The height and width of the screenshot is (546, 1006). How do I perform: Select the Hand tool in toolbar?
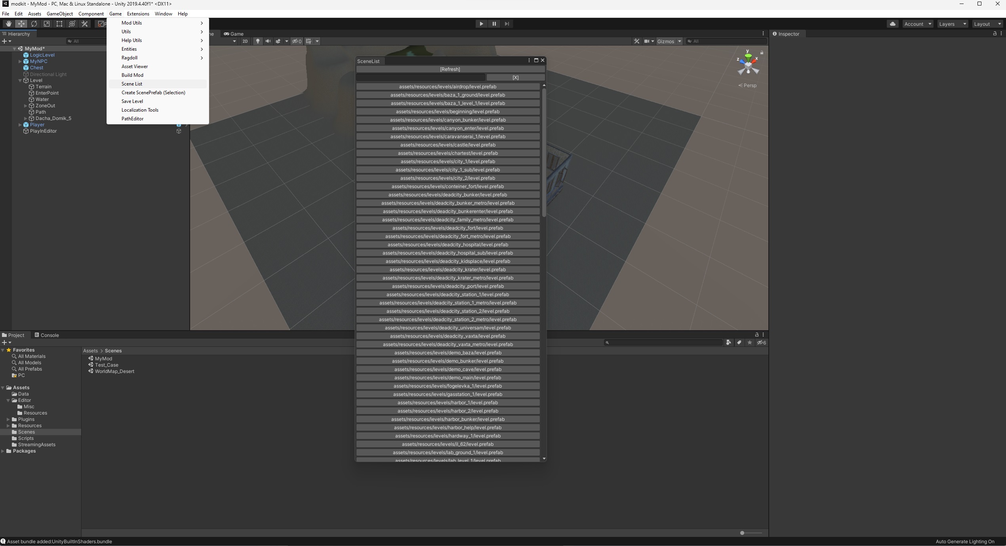pos(8,24)
